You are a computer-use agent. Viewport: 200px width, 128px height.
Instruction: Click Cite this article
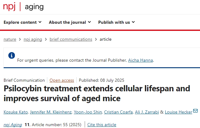(102, 125)
